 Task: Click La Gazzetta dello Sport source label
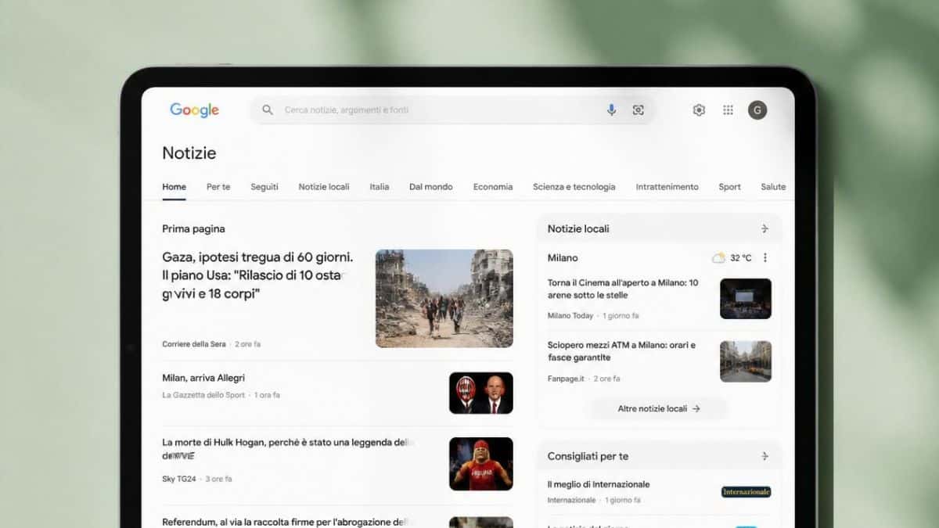(203, 395)
